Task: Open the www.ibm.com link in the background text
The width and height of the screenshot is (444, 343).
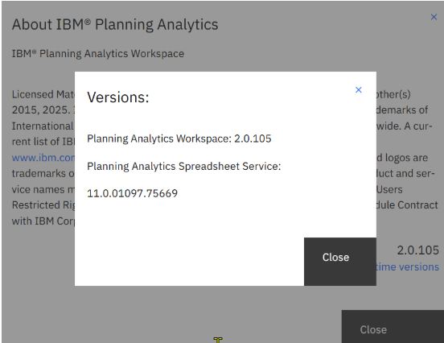Action: [x=43, y=158]
